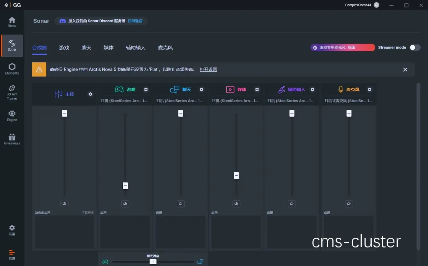Dismiss the equalizer warning banner
The image size is (428, 266).
click(x=405, y=70)
